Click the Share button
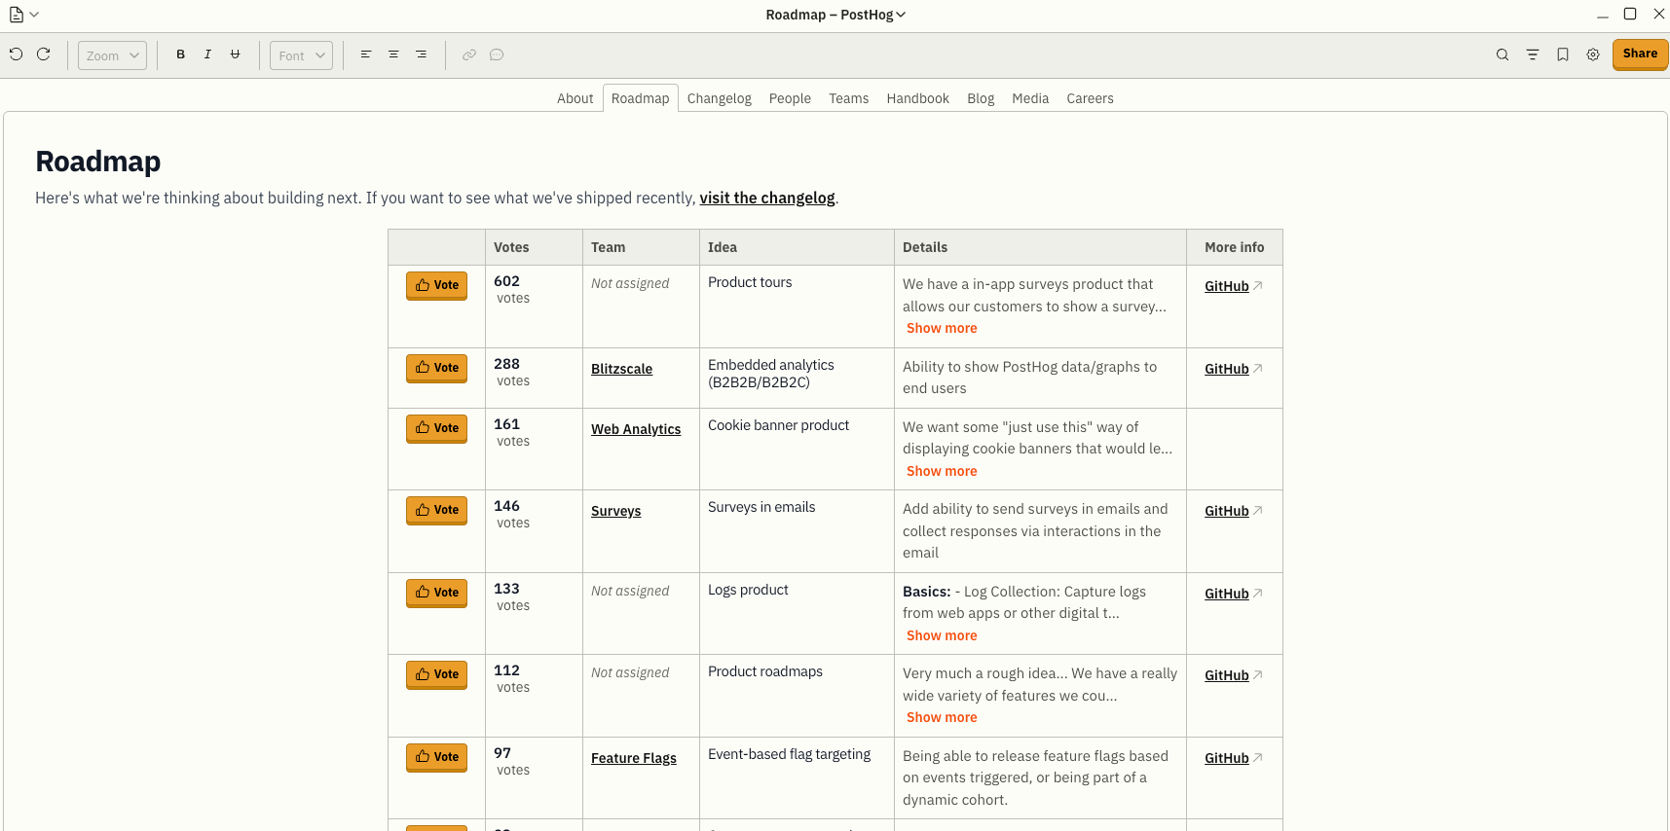Screen dimensions: 1670x831 1640,54
